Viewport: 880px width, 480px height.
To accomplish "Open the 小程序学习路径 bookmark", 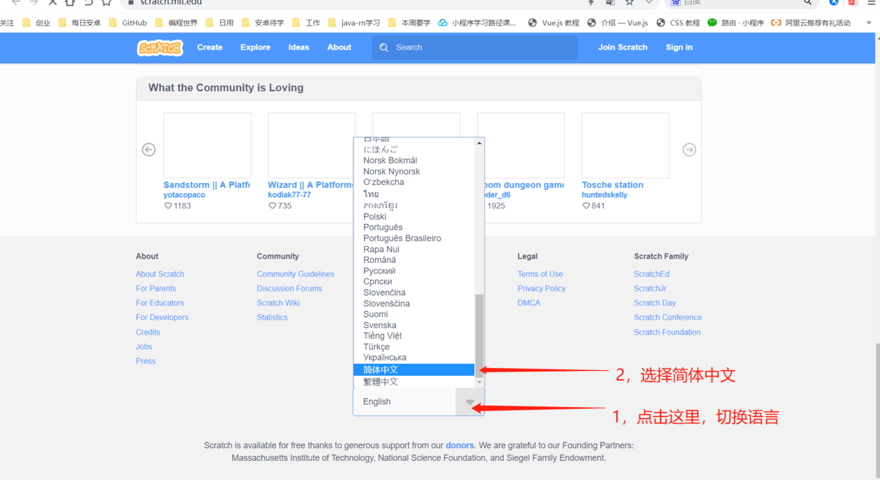I will pyautogui.click(x=477, y=23).
